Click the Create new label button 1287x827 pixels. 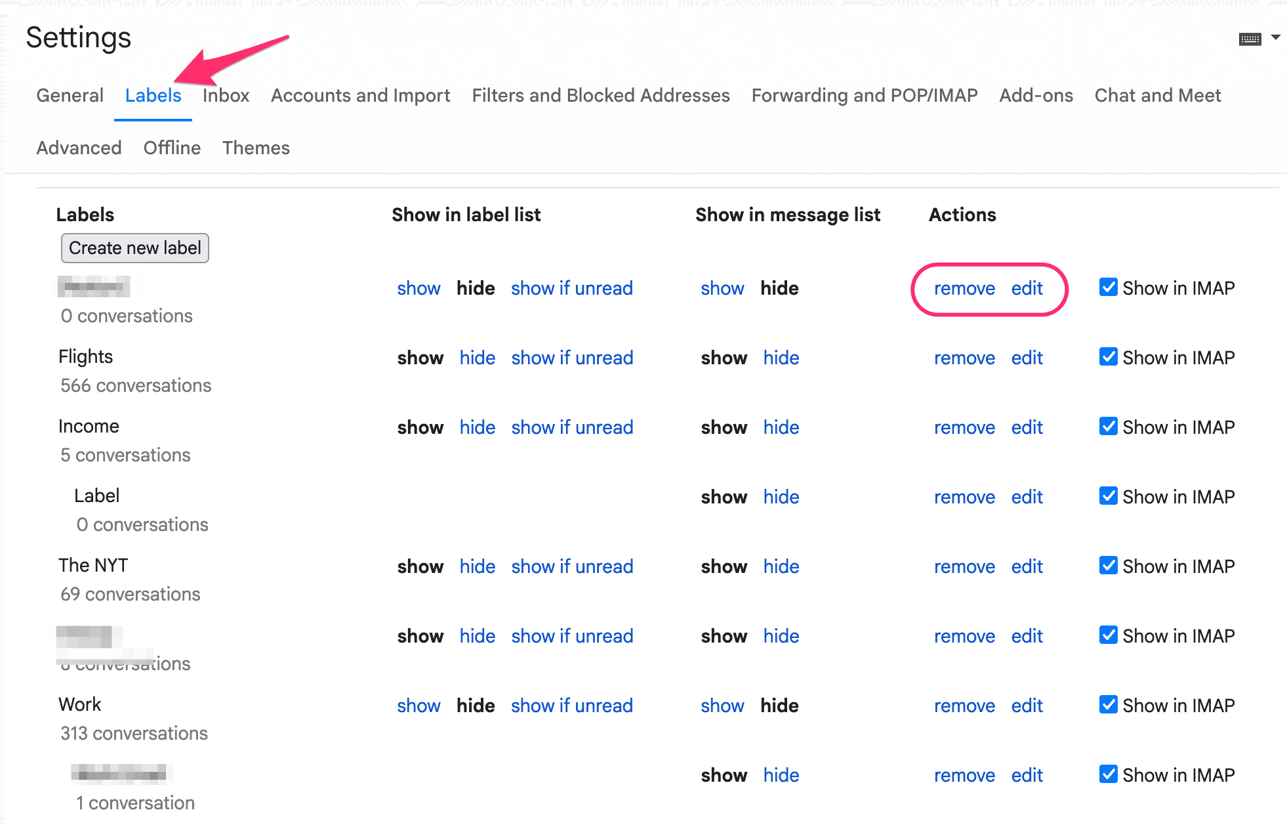(x=134, y=248)
